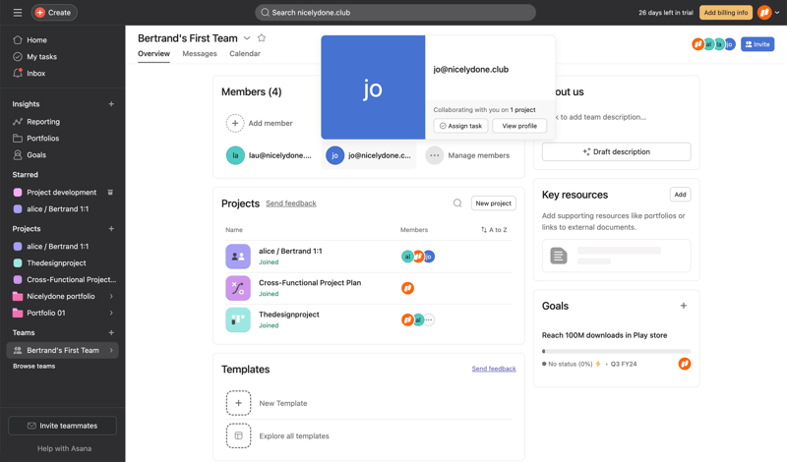The image size is (787, 462).
Task: Show more members of Thedesignproject
Action: pos(429,319)
